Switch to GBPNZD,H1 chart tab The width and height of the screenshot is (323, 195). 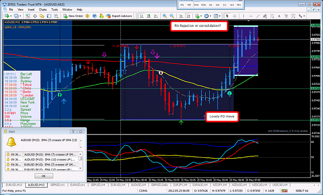57,185
